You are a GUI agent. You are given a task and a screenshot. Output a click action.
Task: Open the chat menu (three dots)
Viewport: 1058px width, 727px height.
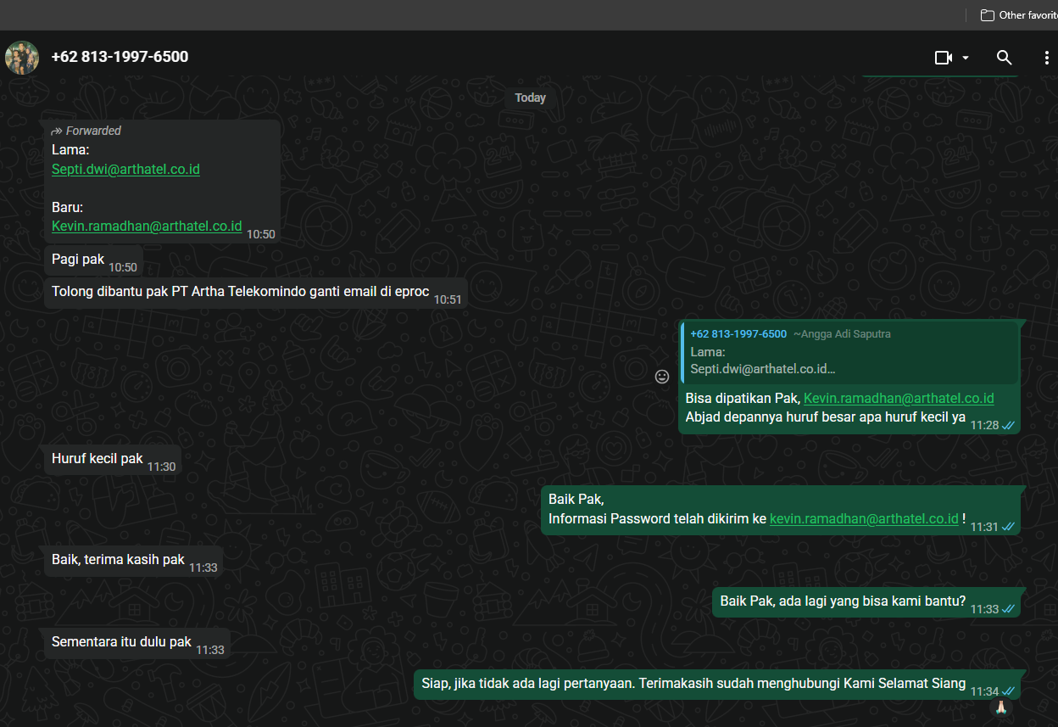pos(1047,58)
